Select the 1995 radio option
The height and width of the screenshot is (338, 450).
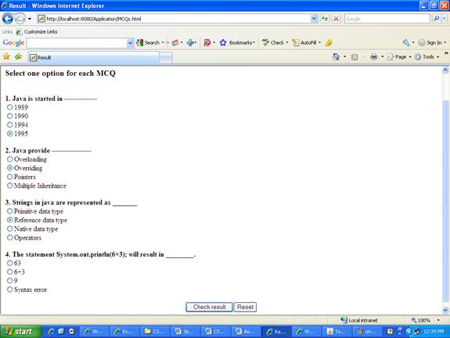(x=9, y=134)
